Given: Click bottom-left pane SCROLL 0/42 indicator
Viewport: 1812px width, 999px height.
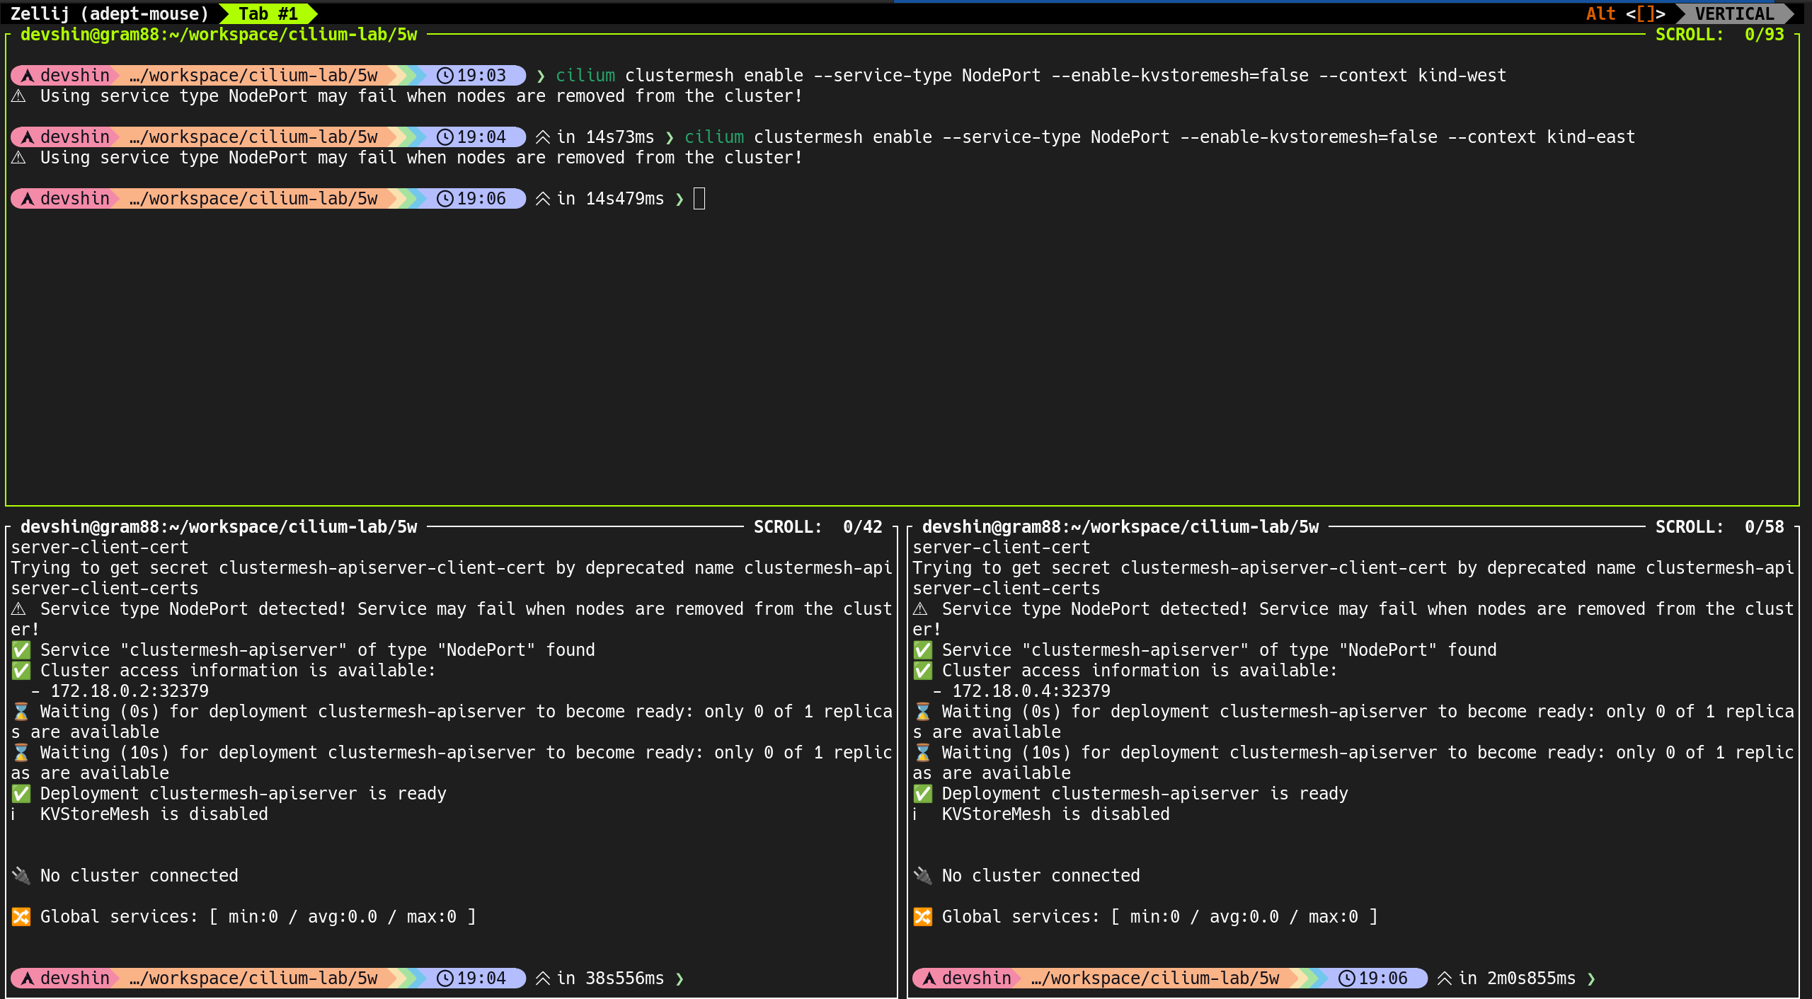Looking at the screenshot, I should (818, 527).
